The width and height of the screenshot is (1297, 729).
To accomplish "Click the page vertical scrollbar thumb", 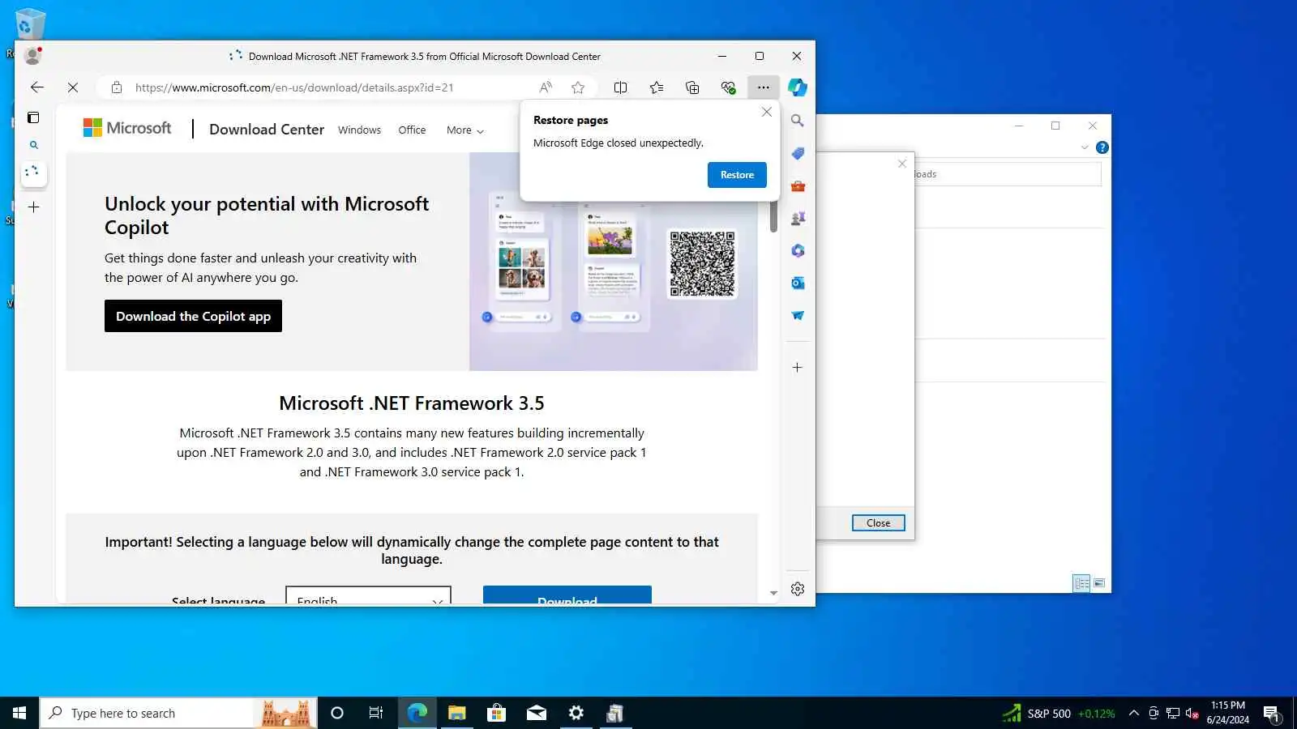I will tap(773, 216).
